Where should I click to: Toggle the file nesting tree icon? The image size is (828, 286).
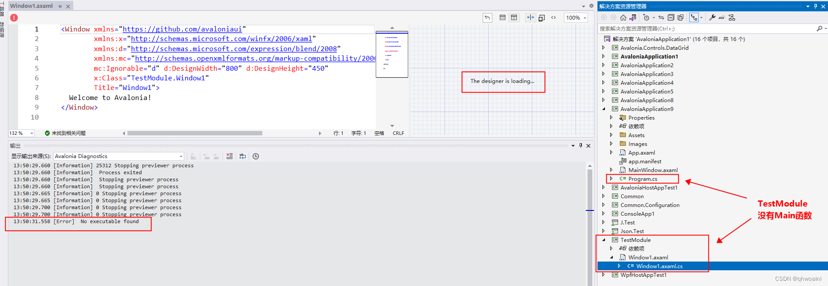pos(694,17)
